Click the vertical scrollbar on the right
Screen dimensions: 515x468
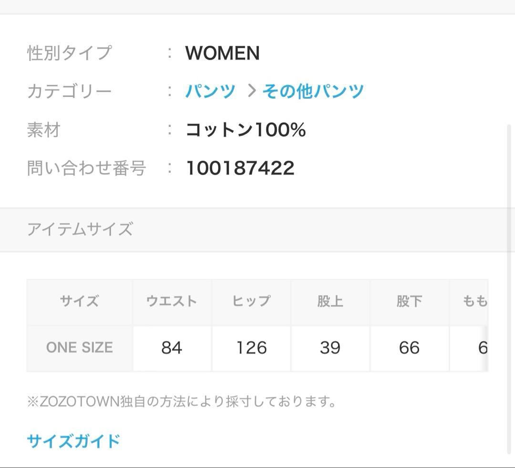tap(508, 286)
